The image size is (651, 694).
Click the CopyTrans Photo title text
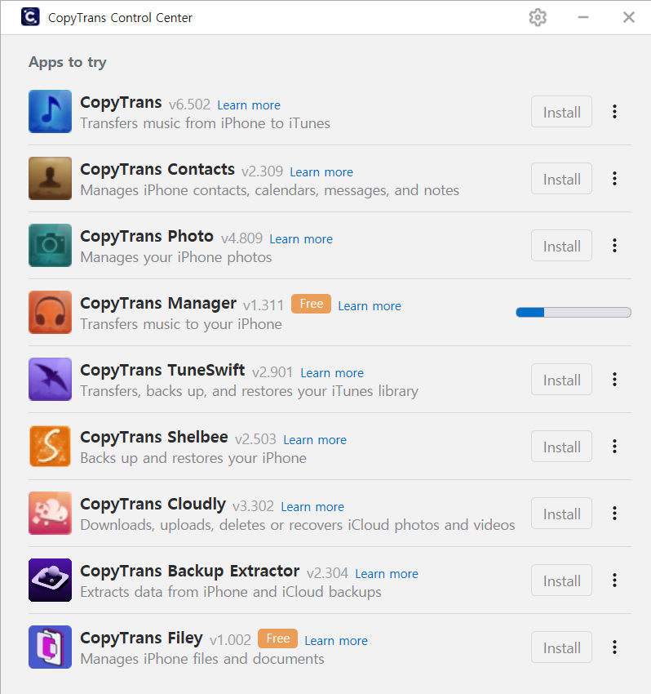(x=147, y=237)
